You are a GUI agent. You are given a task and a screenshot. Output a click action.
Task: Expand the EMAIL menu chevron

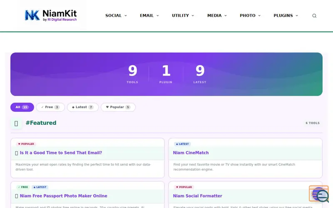pos(158,15)
